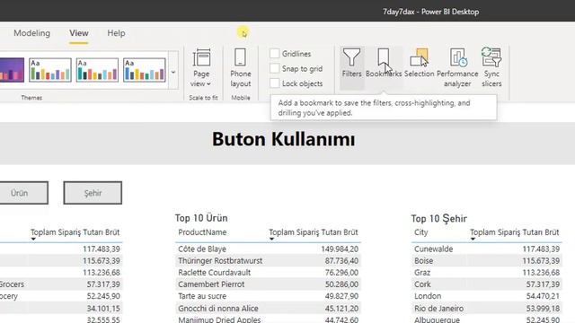Apply the fourth theme with blue bars

click(144, 70)
